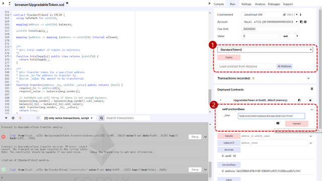Fold code at line 162 gutter arrow
This screenshot has width=322, height=181.
coord(11,15)
